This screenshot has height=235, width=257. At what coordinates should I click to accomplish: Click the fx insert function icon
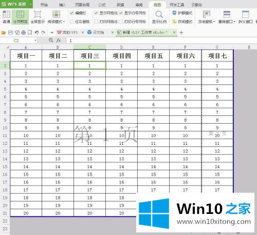[59, 40]
